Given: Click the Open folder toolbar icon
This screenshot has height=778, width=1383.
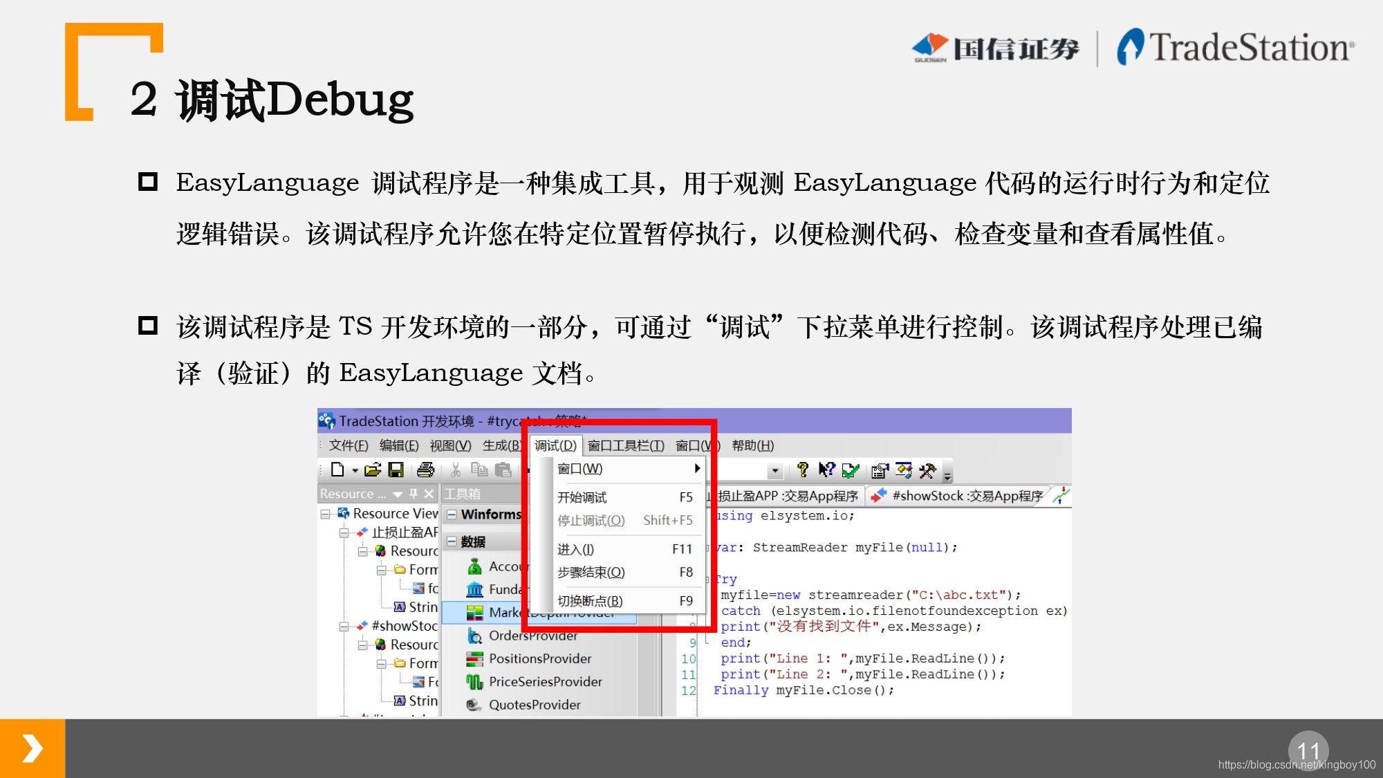Looking at the screenshot, I should coord(373,470).
